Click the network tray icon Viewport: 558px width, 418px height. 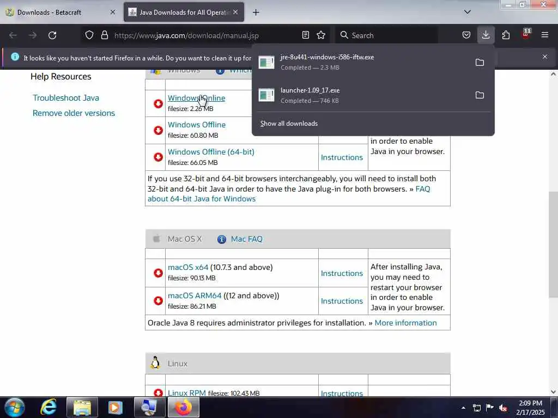click(476, 408)
